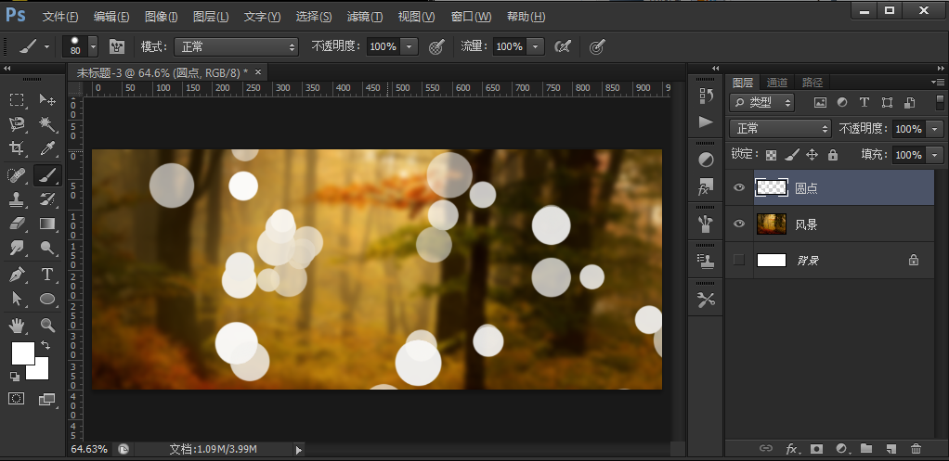The image size is (949, 461).
Task: Select the Clone Stamp tool
Action: click(17, 199)
